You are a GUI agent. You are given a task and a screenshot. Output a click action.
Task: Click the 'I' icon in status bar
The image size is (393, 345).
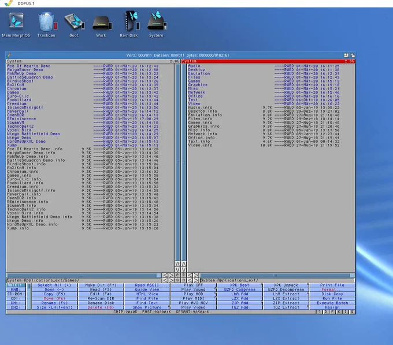(x=346, y=312)
